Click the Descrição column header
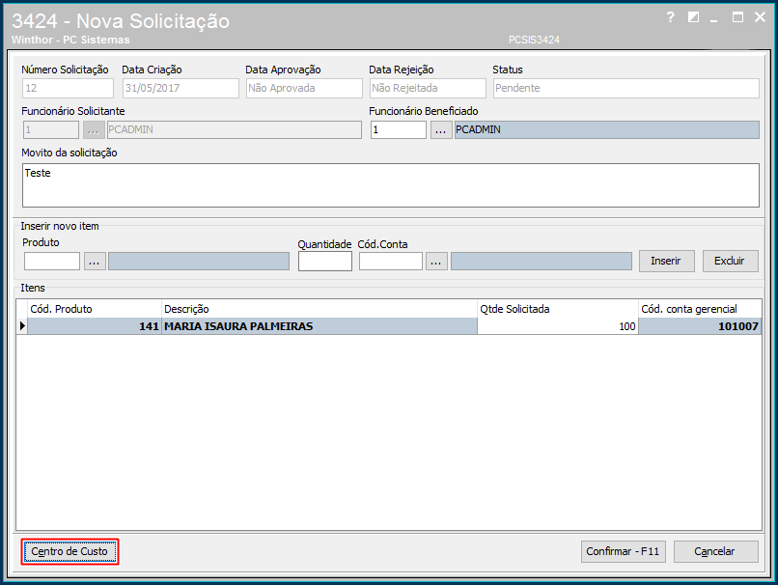Viewport: 778px width, 585px height. [320, 309]
